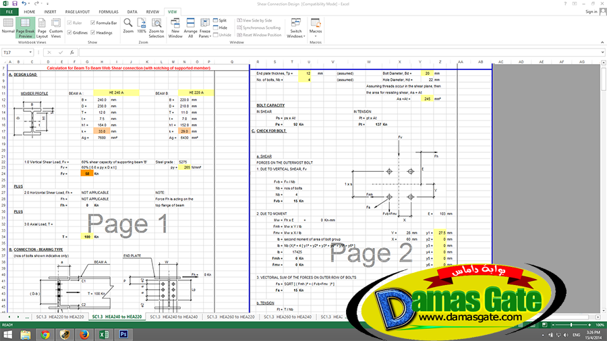Click the formula bar cancel X
Viewport: 607px width, 341px height.
(x=49, y=52)
